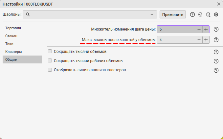
Task: Check Отображать линию анализа кластеров
Action: click(x=50, y=70)
